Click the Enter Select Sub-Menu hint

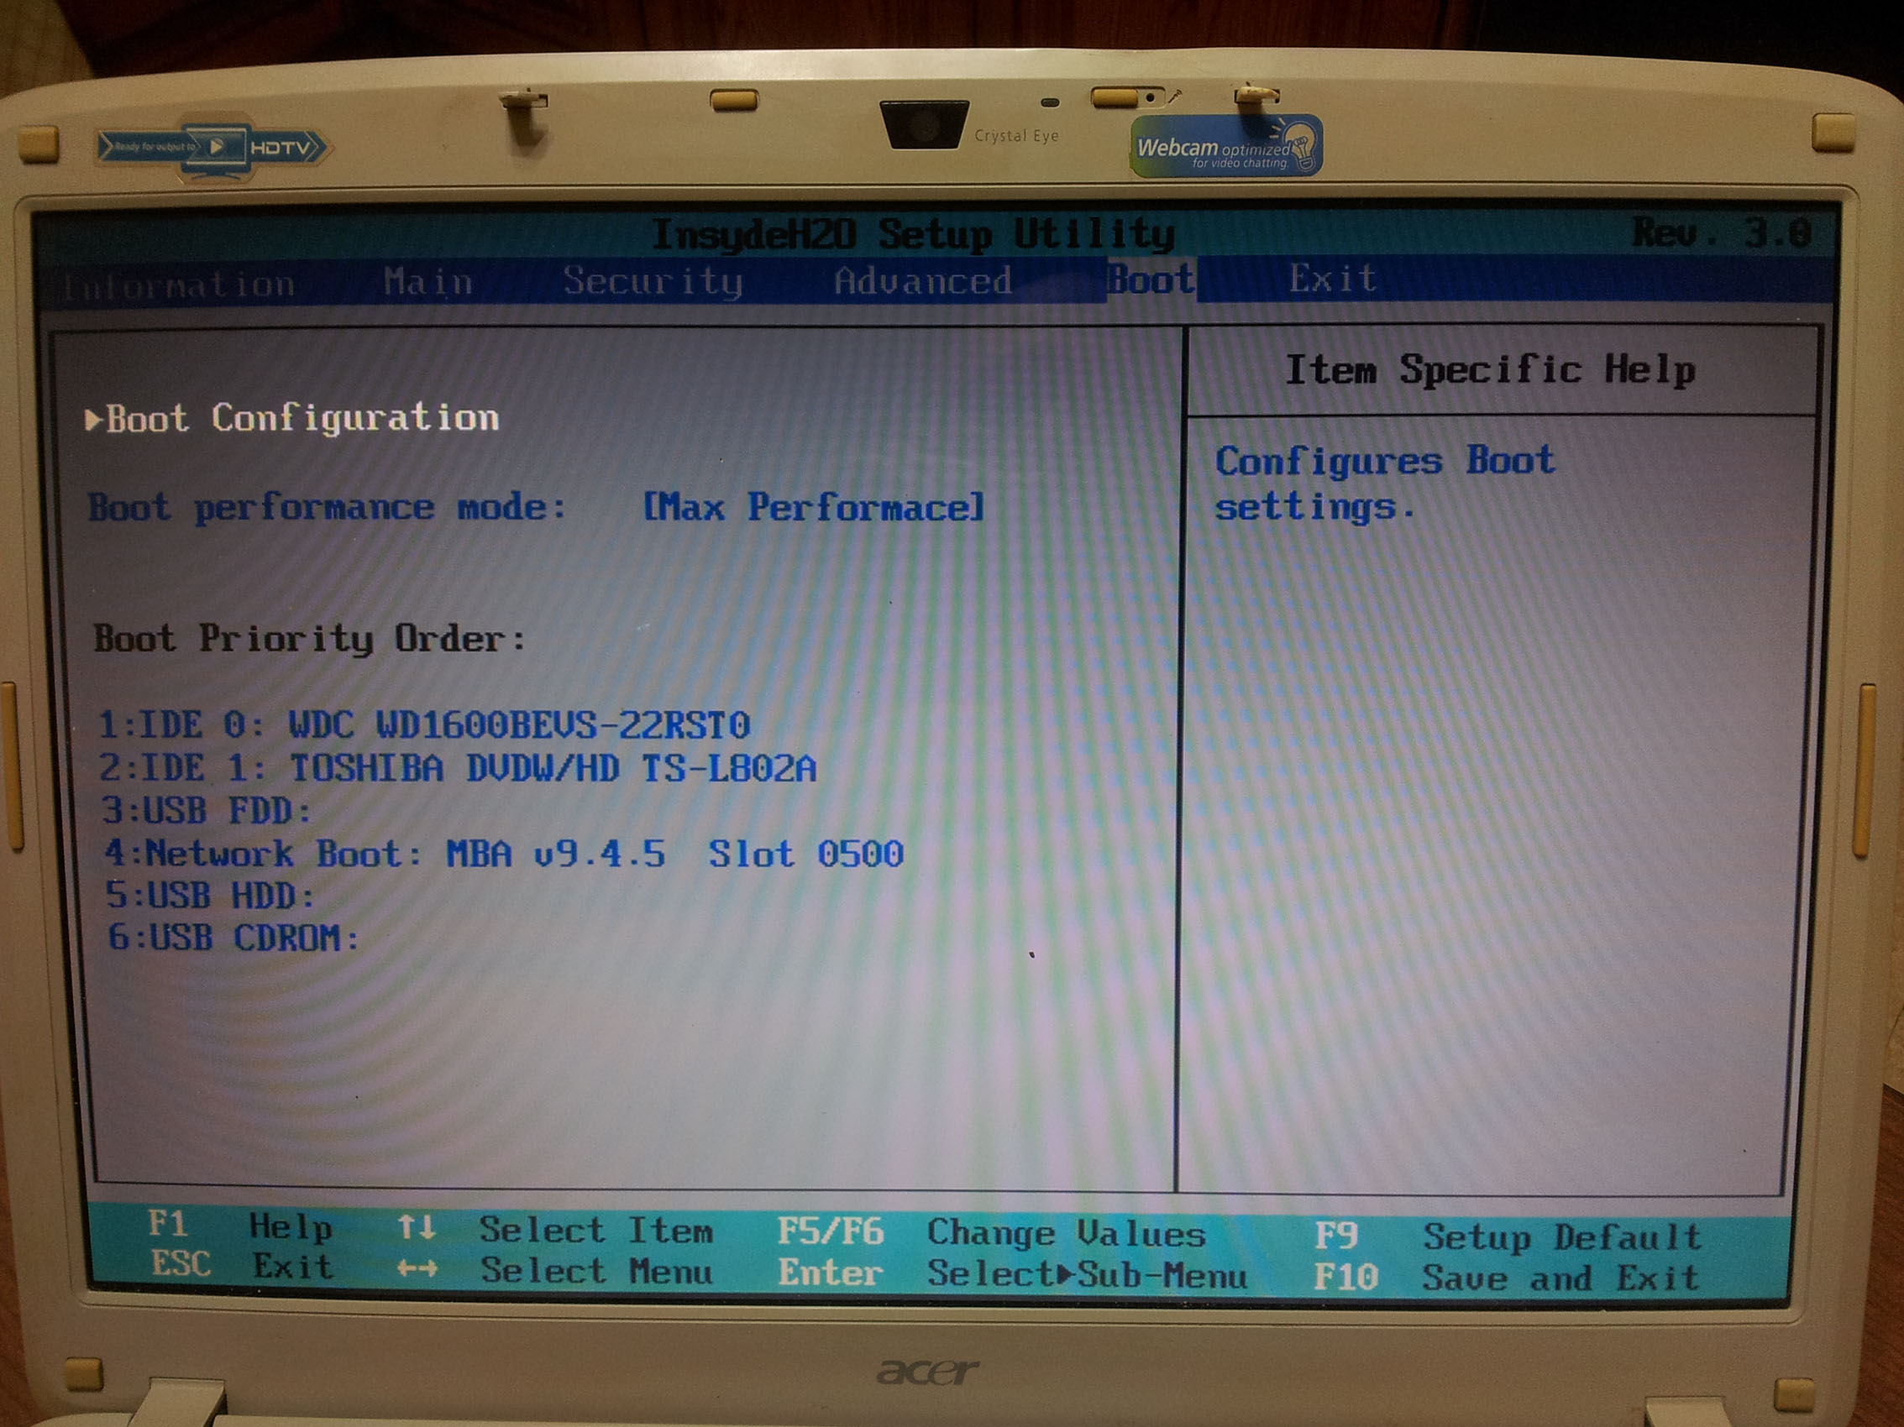coord(1012,1274)
